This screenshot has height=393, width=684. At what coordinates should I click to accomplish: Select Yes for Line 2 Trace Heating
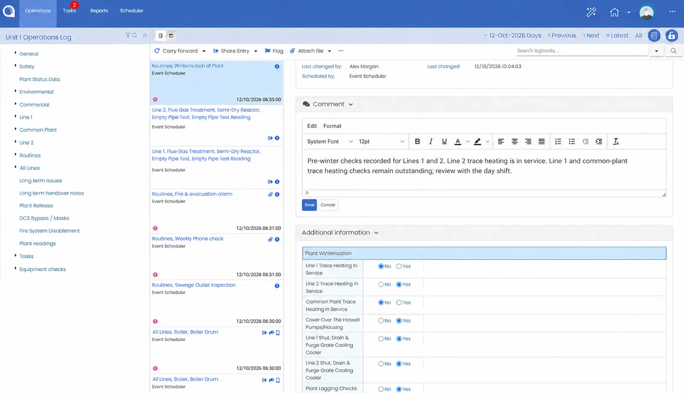click(x=399, y=284)
